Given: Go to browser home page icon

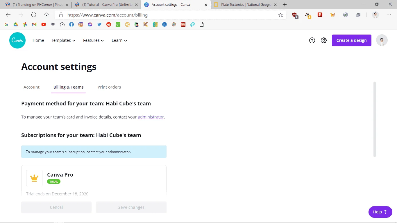Looking at the screenshot, I should click(47, 15).
